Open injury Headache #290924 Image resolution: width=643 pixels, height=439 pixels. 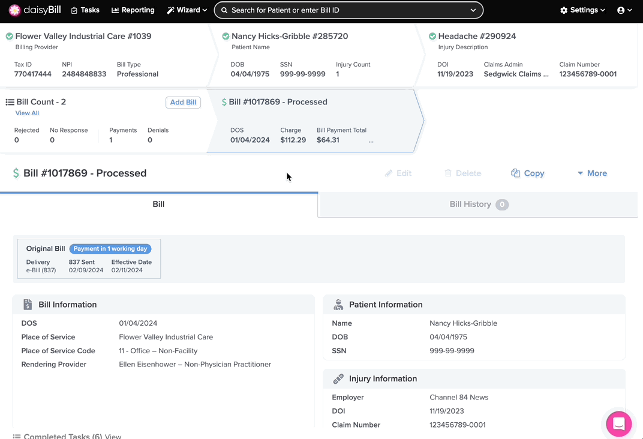click(477, 36)
